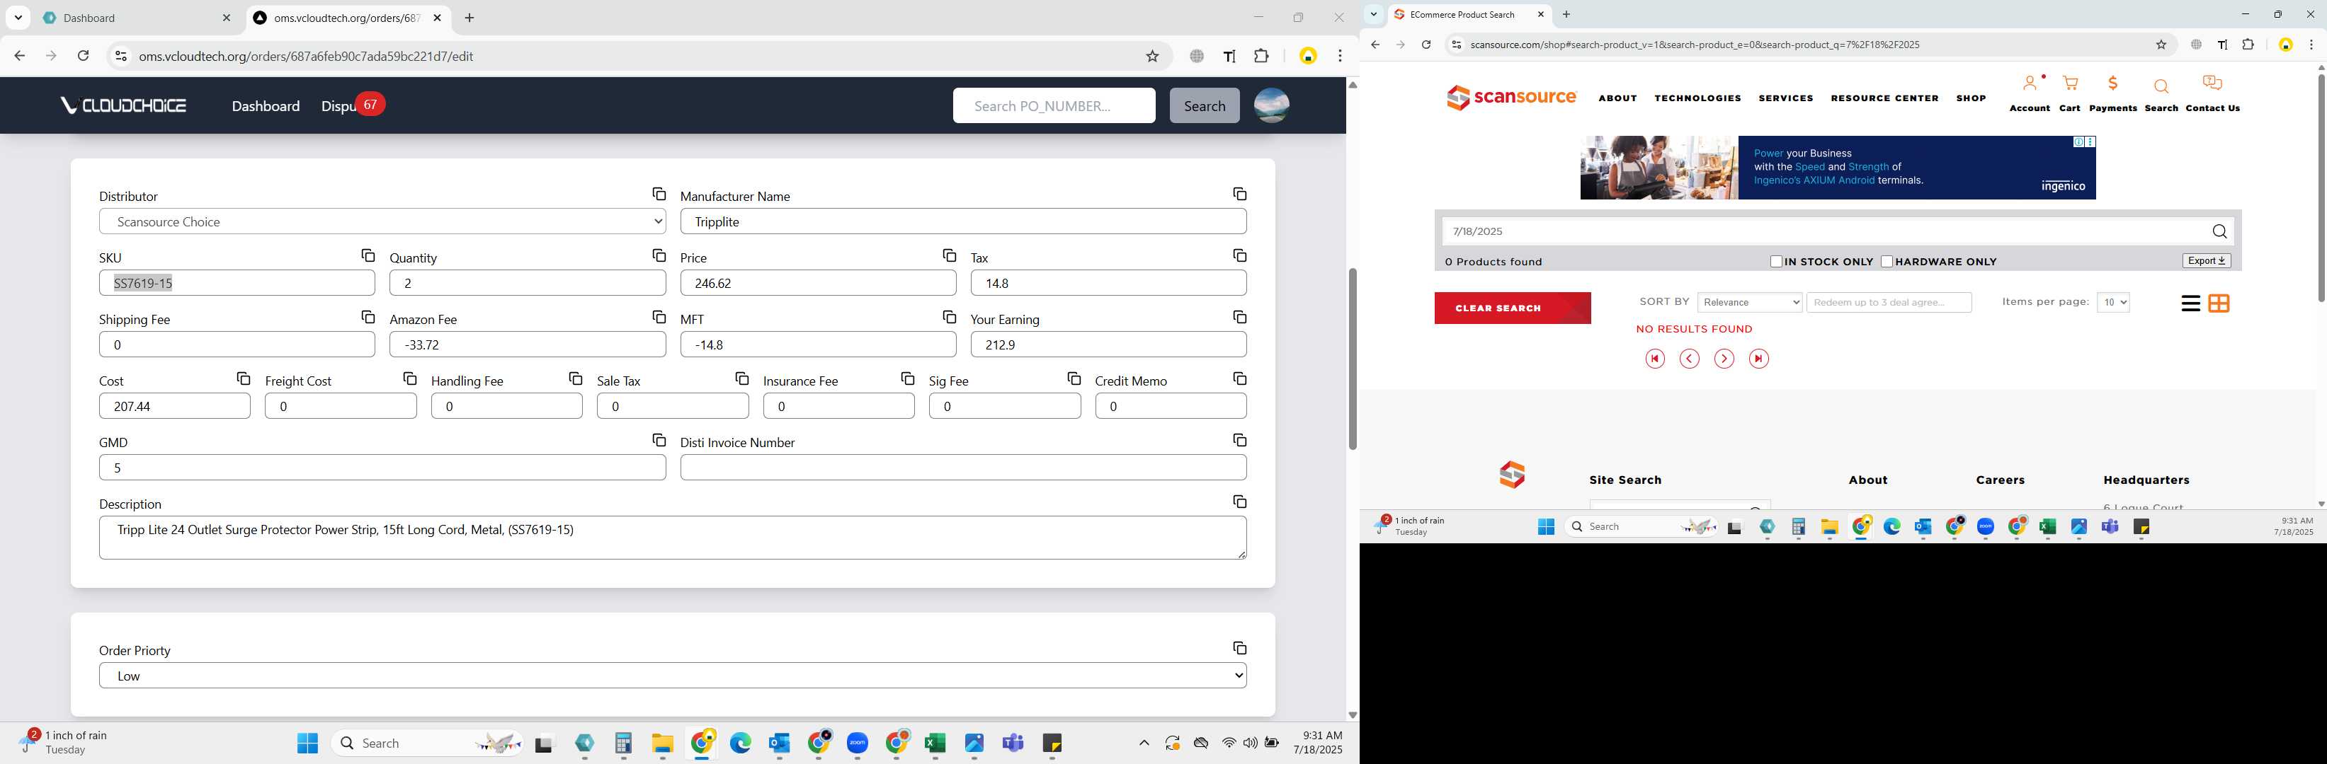The height and width of the screenshot is (764, 2327).
Task: Copy the Sig Fee value
Action: click(x=1073, y=378)
